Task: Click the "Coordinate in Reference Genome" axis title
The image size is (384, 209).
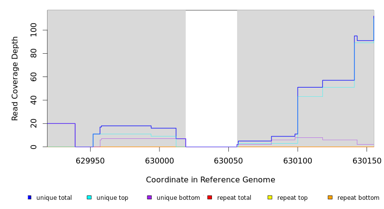Action: (x=210, y=180)
